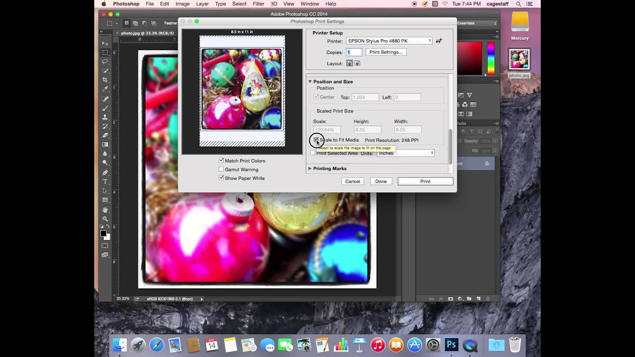Screen dimensions: 635x357
Task: Click the Delete layer trash icon
Action: [x=488, y=298]
